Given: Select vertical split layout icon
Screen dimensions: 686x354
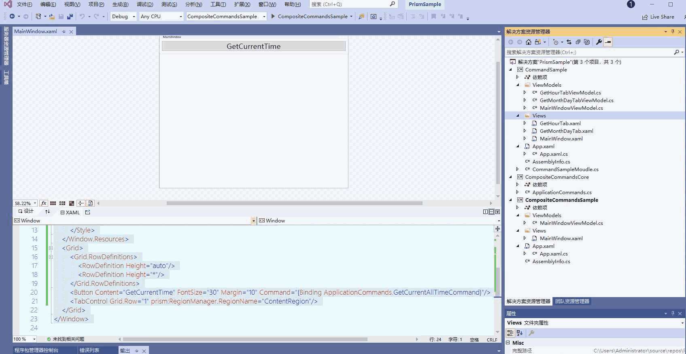Looking at the screenshot, I should (485, 212).
